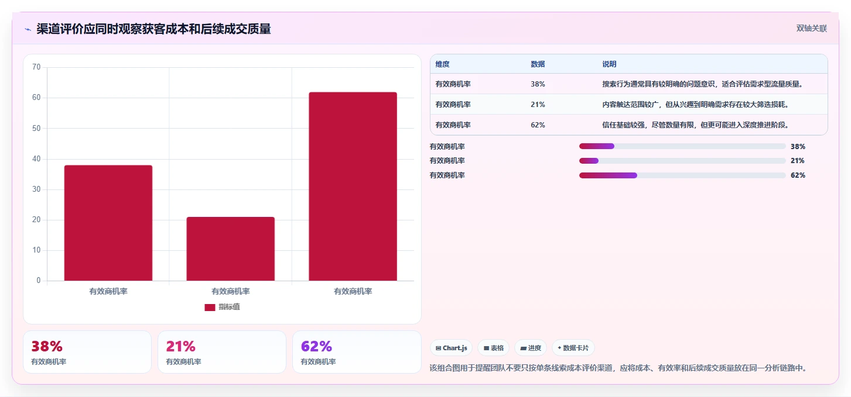This screenshot has height=397, width=851.
Task: Click the 62% cell in the table
Action: [x=538, y=125]
